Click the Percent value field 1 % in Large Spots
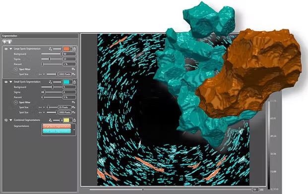The image size is (308, 194). [x=69, y=64]
